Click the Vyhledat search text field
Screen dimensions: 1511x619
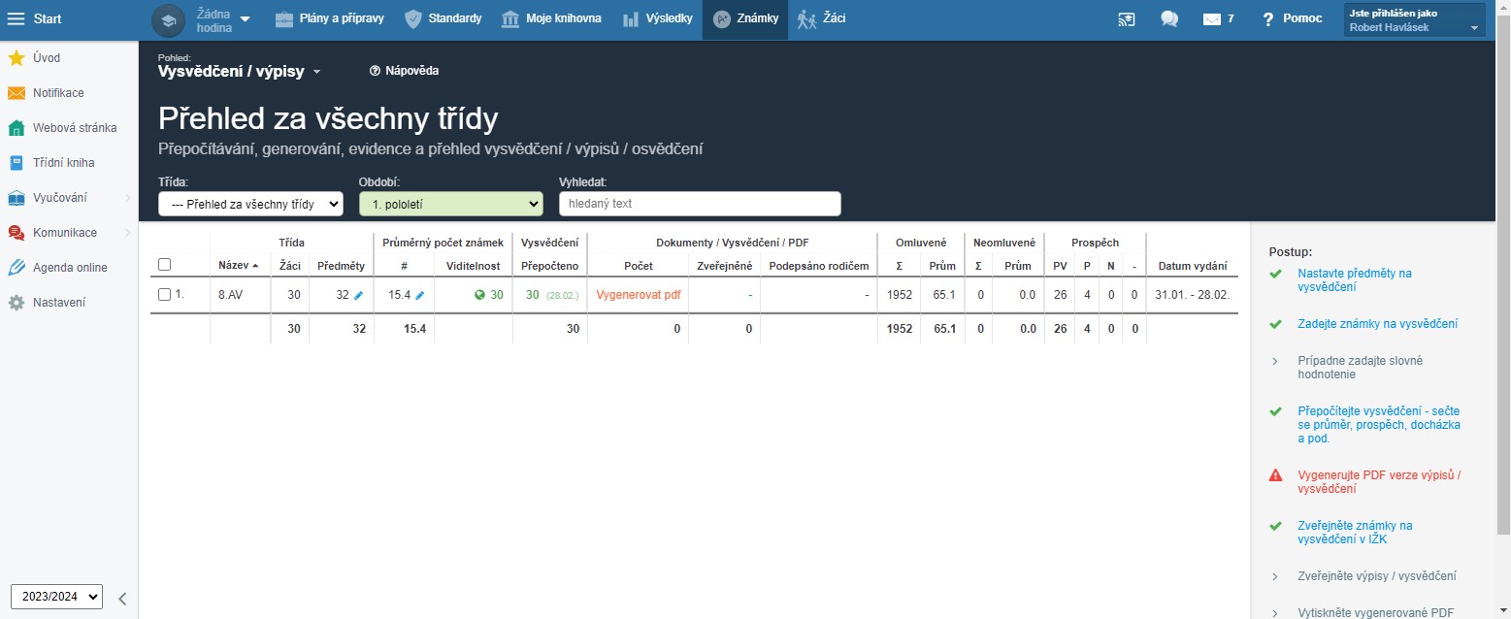700,204
